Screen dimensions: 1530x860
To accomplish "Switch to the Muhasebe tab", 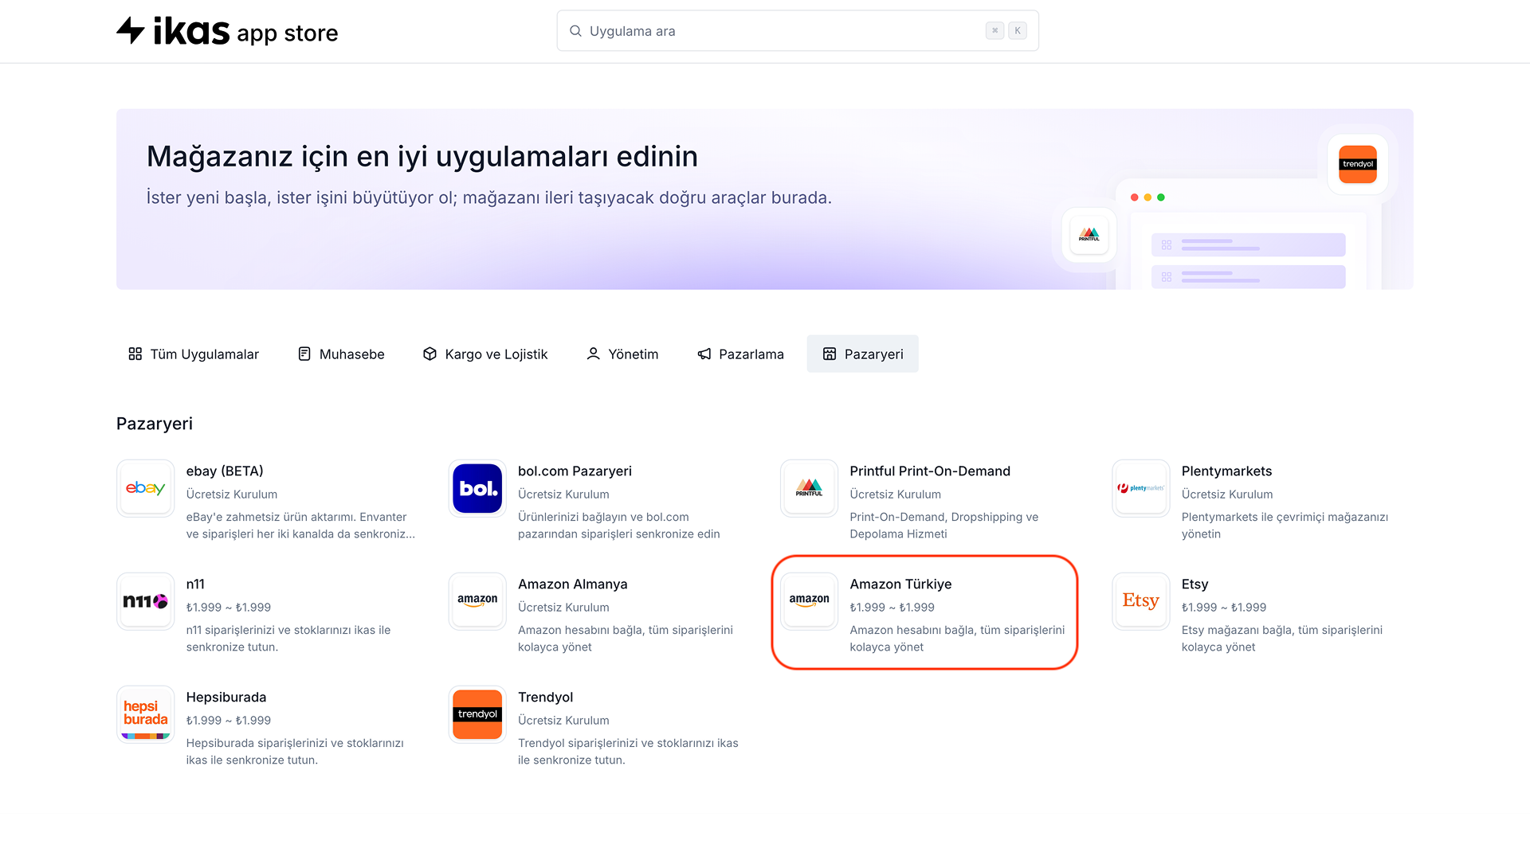I will point(341,354).
